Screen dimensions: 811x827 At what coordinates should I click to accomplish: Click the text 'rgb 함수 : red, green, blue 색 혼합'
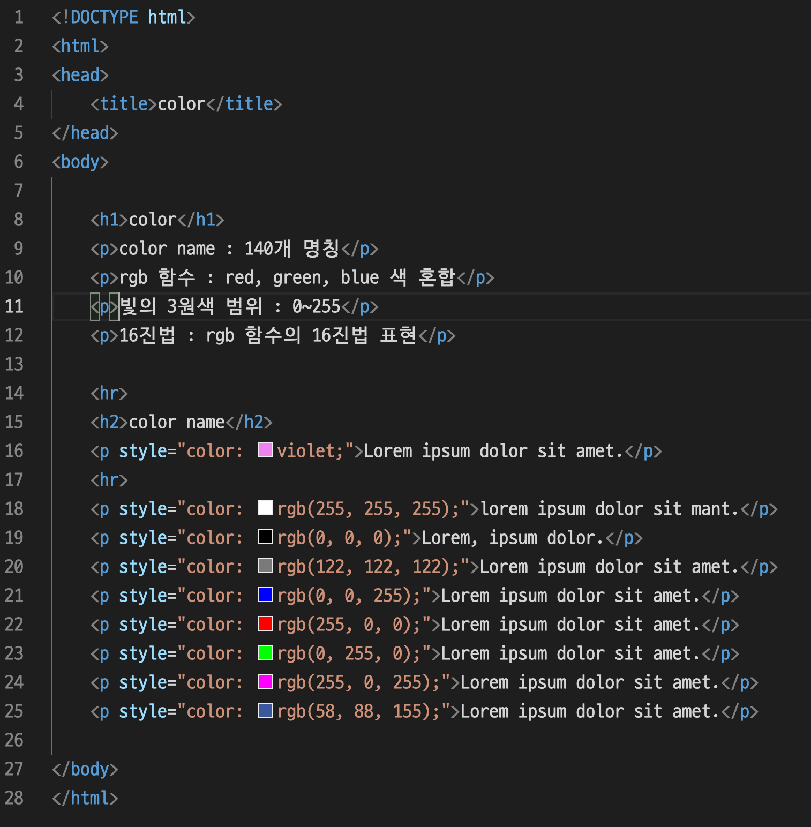pos(287,277)
